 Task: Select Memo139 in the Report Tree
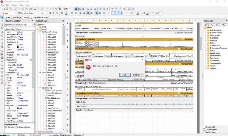[x=52, y=55]
